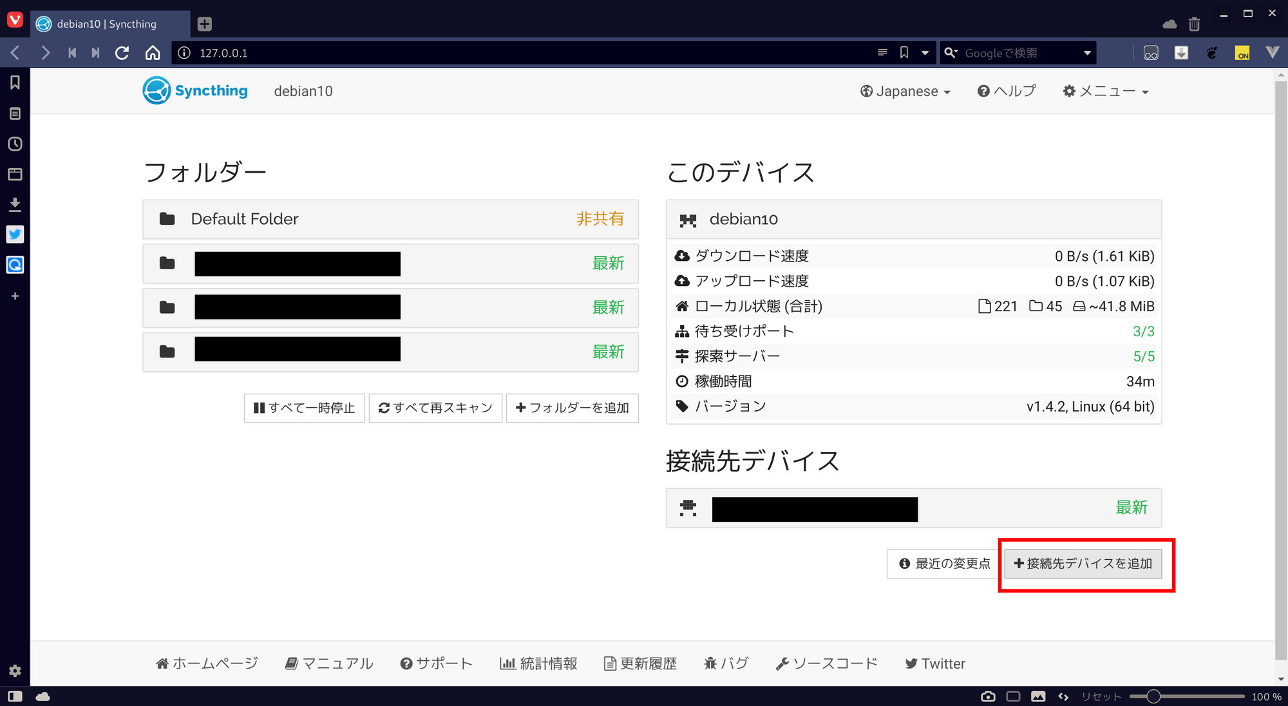Open the Bookmarks side panel

coord(15,82)
